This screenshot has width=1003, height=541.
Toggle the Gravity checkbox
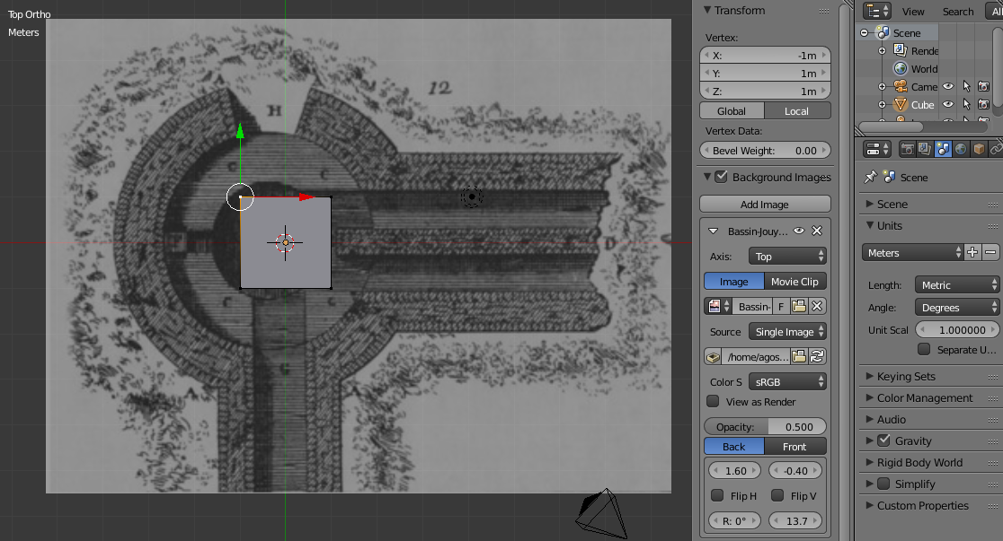click(x=884, y=441)
